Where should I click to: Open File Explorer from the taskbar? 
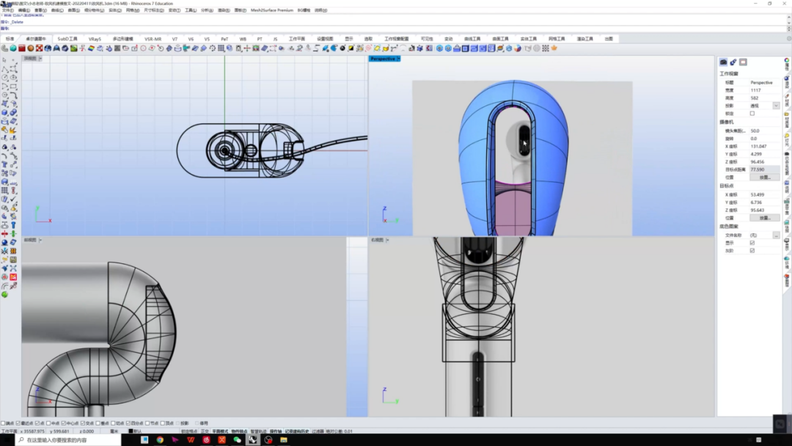pyautogui.click(x=283, y=440)
